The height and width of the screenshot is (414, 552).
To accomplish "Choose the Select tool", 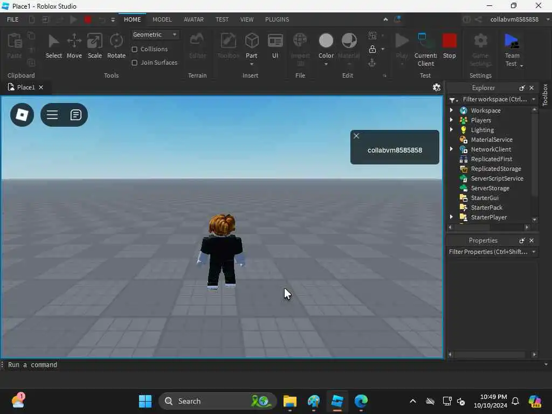I will (x=53, y=46).
